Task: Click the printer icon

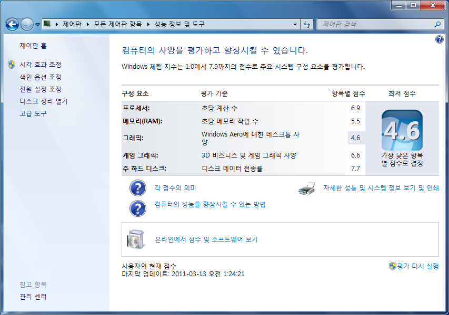Action: click(x=307, y=188)
